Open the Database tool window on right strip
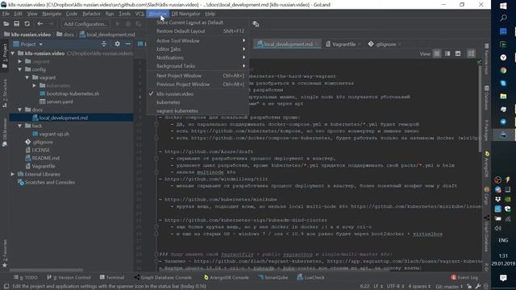 coord(486,97)
